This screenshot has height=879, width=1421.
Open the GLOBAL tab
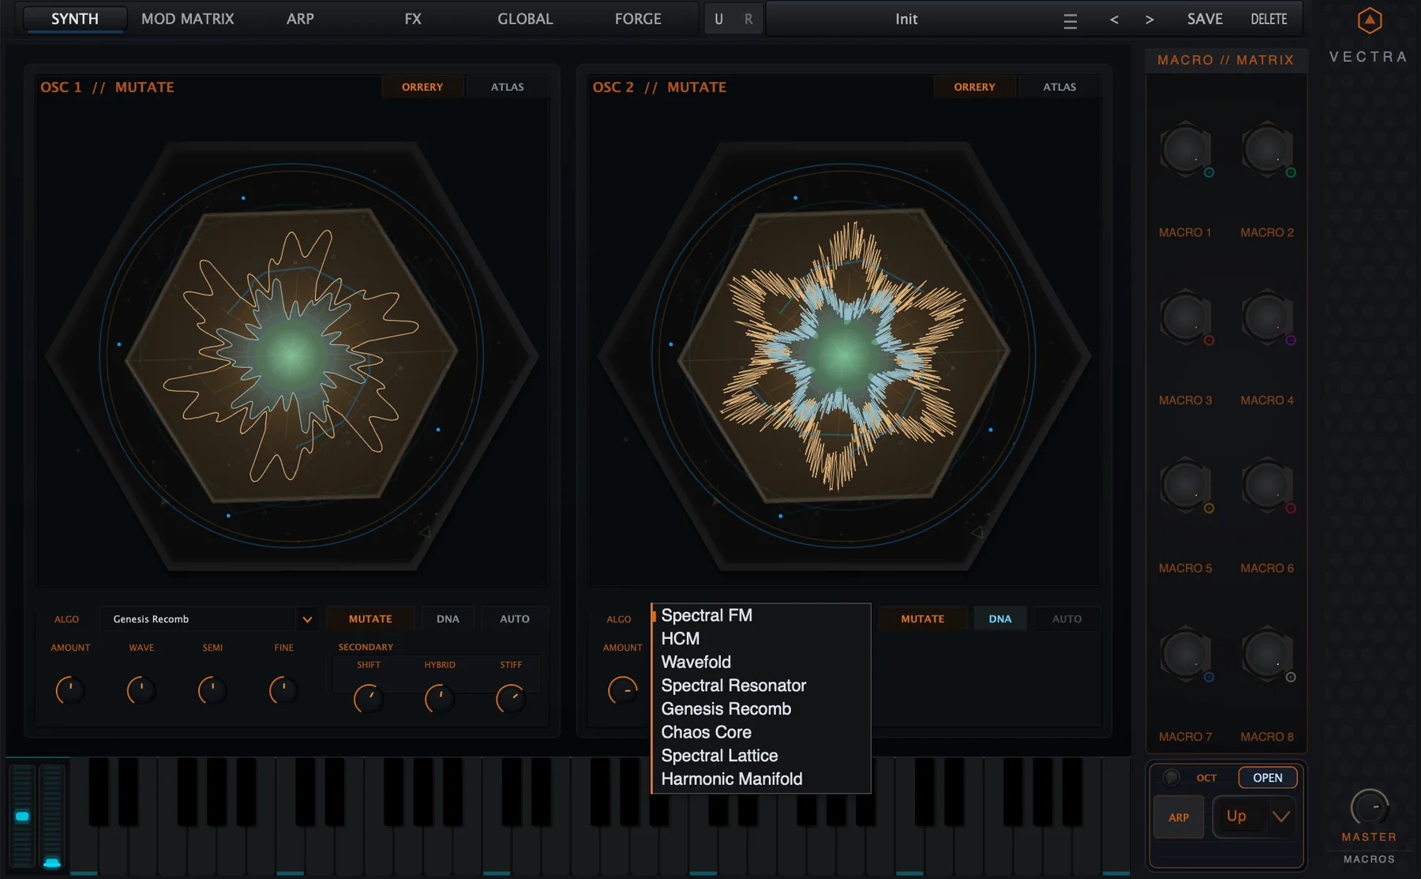click(x=525, y=19)
